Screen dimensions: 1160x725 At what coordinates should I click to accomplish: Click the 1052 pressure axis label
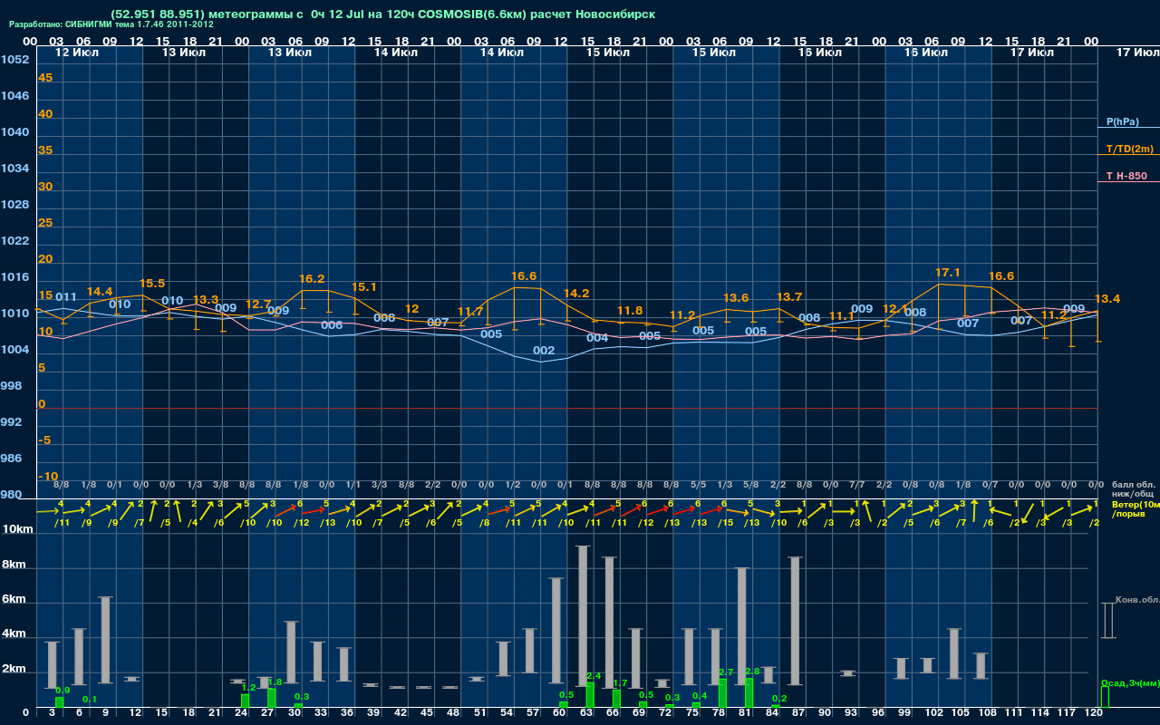click(x=14, y=60)
